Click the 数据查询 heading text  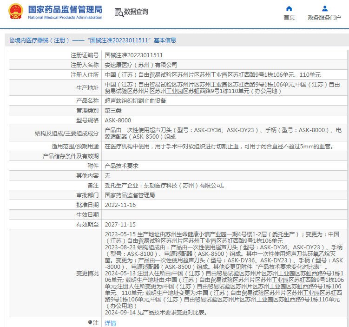pyautogui.click(x=136, y=12)
